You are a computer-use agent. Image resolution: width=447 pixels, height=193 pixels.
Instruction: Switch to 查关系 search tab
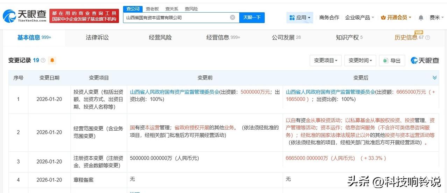[172, 9]
